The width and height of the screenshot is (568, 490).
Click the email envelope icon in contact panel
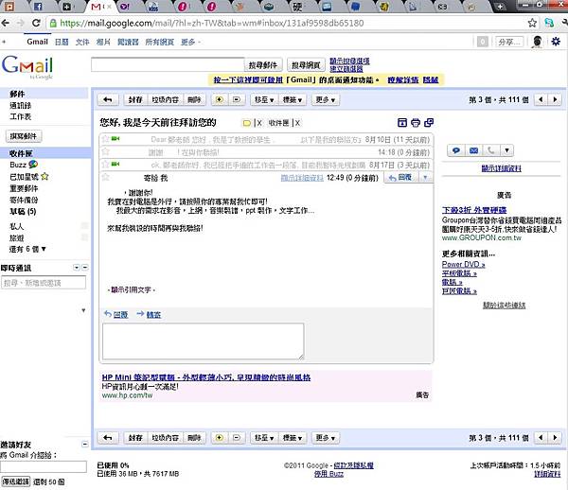pyautogui.click(x=473, y=150)
